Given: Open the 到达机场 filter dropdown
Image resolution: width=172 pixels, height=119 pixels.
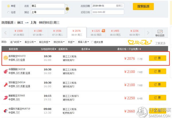Looking at the screenshot, I should [59, 42].
